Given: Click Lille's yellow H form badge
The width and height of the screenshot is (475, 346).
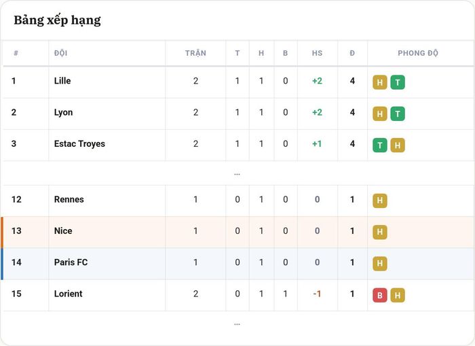Looking at the screenshot, I should [380, 82].
